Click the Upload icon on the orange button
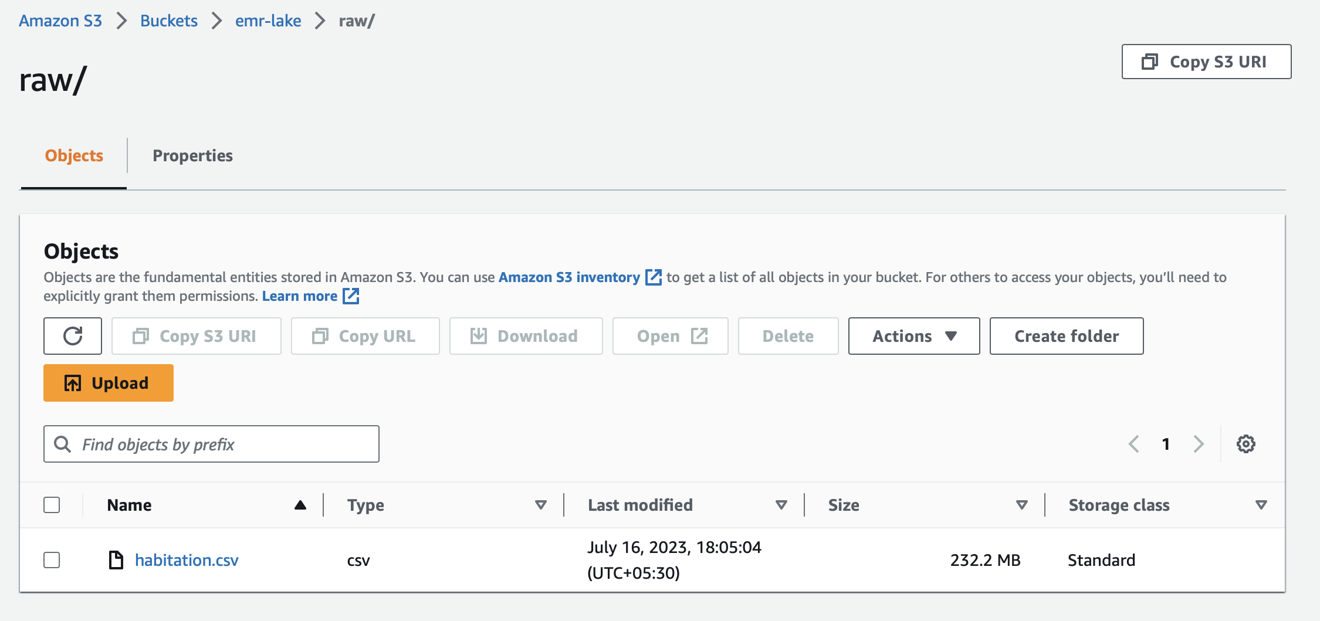Viewport: 1320px width, 621px height. pos(72,382)
